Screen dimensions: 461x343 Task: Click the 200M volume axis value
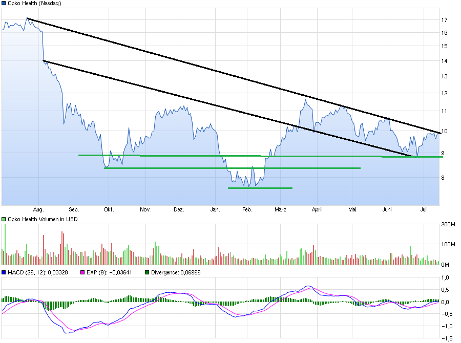click(x=449, y=224)
